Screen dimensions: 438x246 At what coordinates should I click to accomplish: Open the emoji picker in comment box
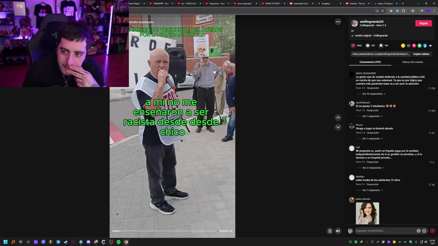click(x=424, y=231)
